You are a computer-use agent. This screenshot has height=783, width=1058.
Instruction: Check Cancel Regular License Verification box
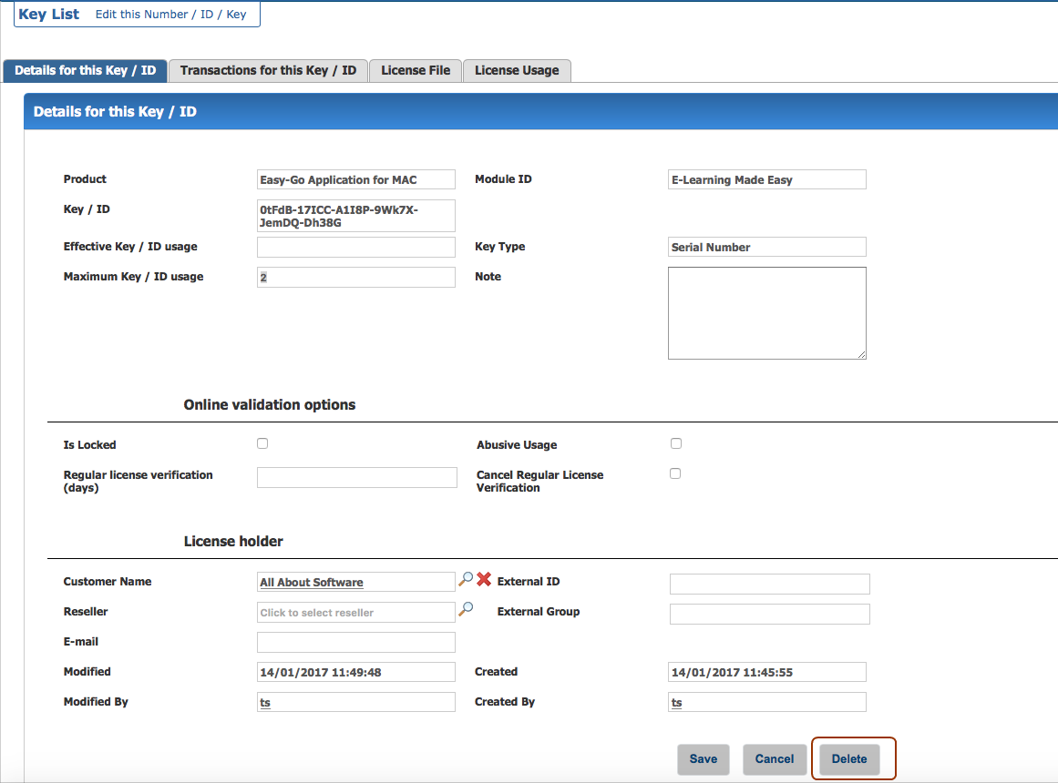pos(675,473)
